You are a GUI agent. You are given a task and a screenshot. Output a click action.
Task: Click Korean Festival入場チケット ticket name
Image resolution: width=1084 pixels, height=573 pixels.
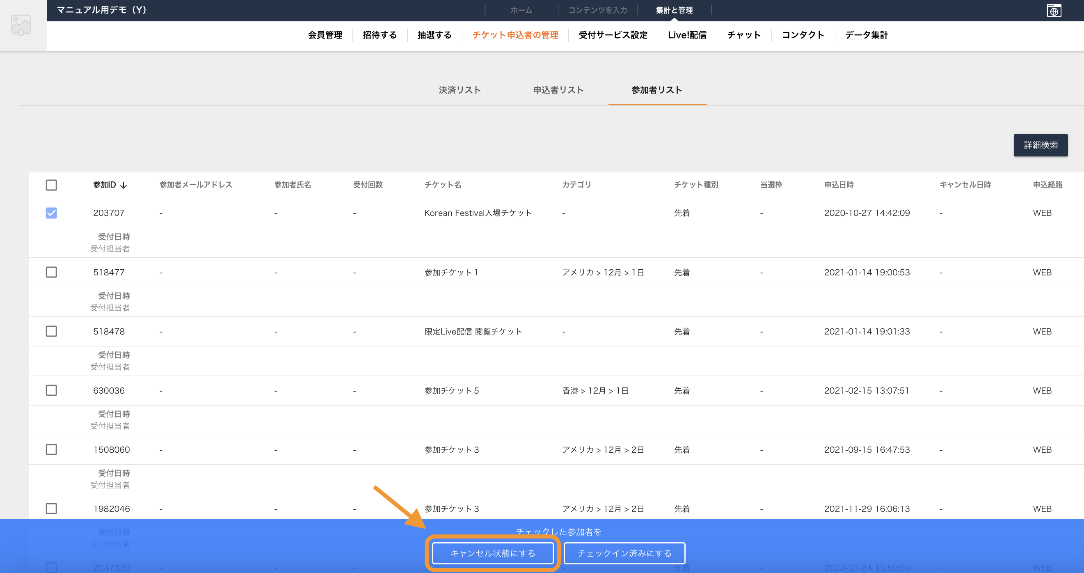(478, 213)
